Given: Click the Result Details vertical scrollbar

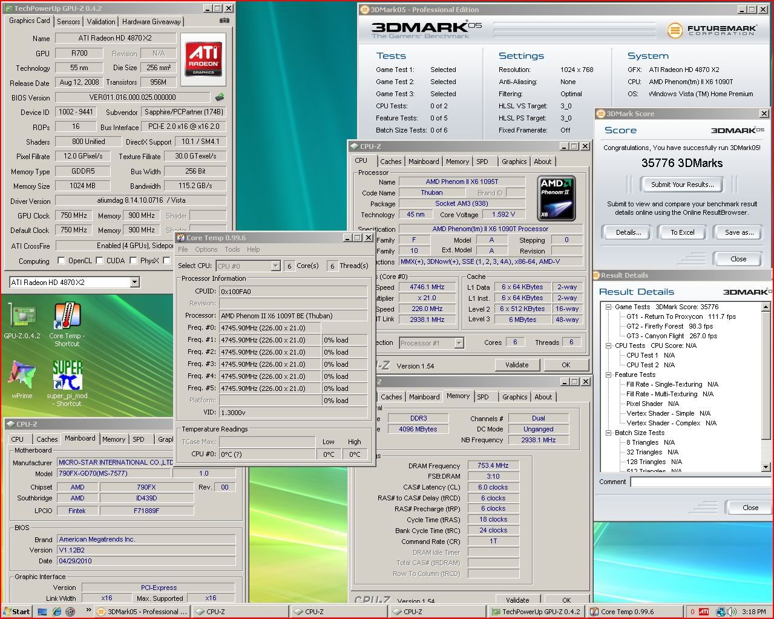Looking at the screenshot, I should pos(766,387).
